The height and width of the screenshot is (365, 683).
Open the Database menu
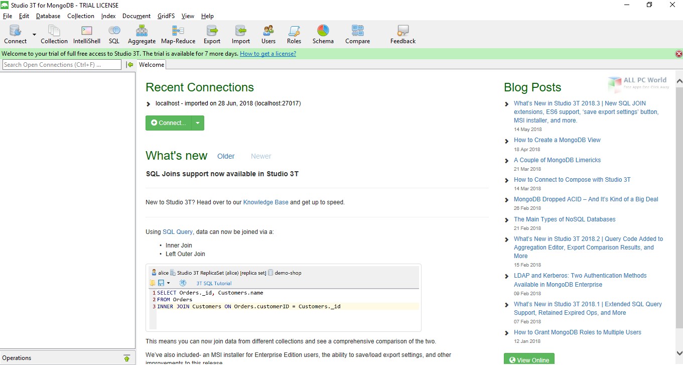tap(48, 16)
